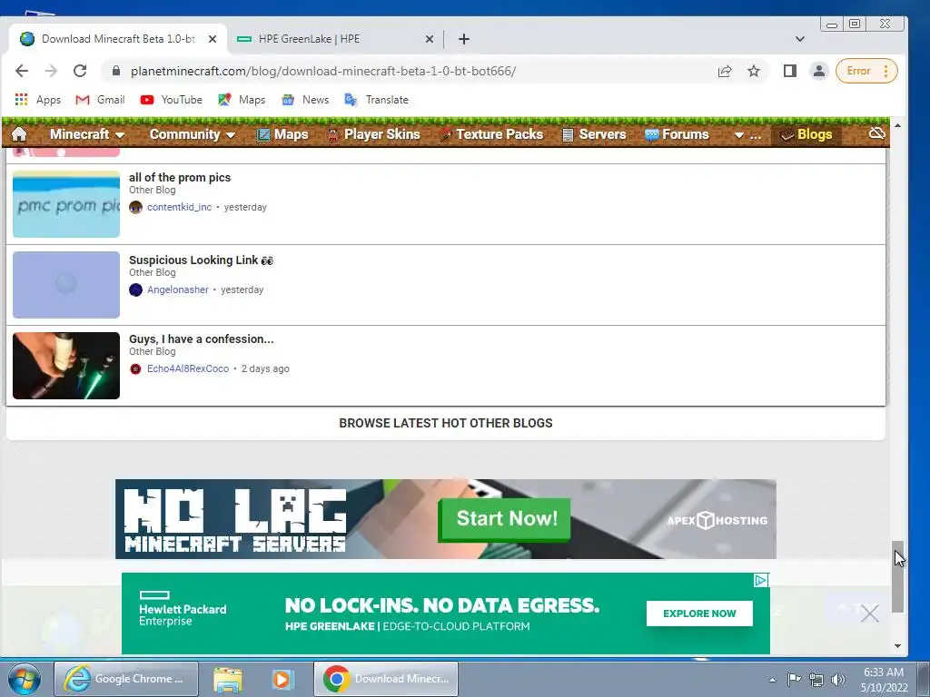Open Maps bookmark in bookmarks bar
930x697 pixels.
point(242,100)
